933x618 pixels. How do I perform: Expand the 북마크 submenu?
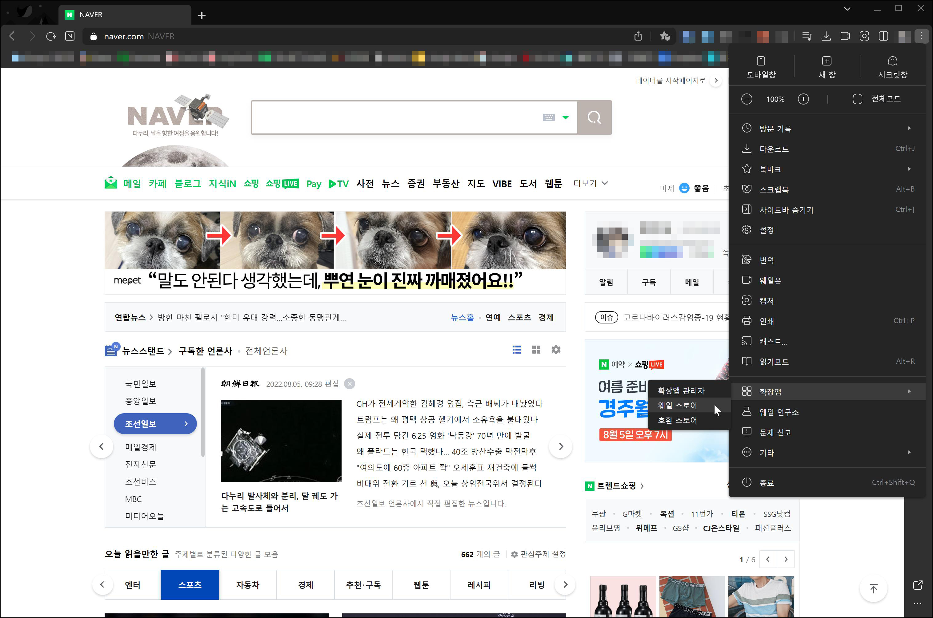click(x=827, y=169)
